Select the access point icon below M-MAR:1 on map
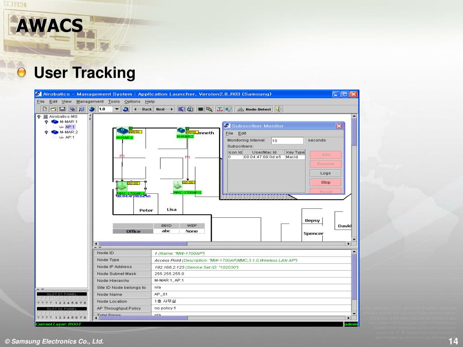 pos(122,186)
